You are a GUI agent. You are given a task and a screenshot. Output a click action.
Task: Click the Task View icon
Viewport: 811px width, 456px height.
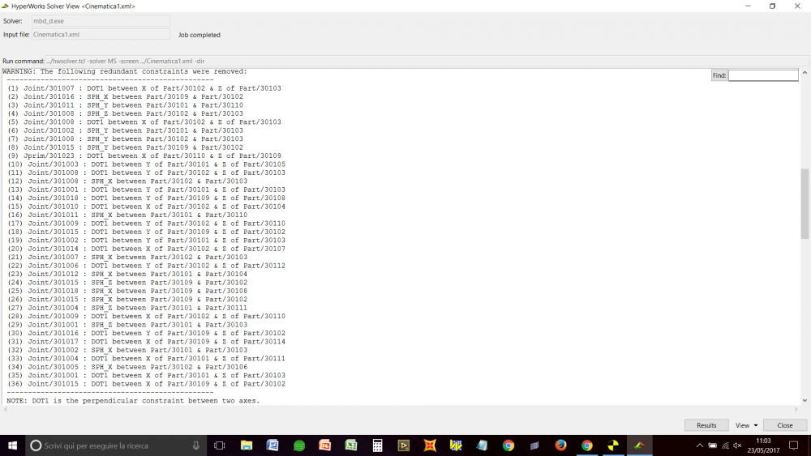coord(219,445)
